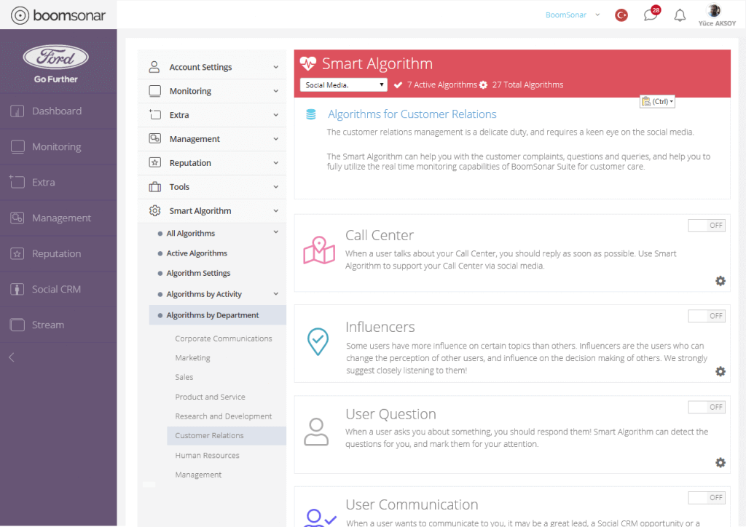
Task: Click the Ford brand logo
Action: point(55,58)
